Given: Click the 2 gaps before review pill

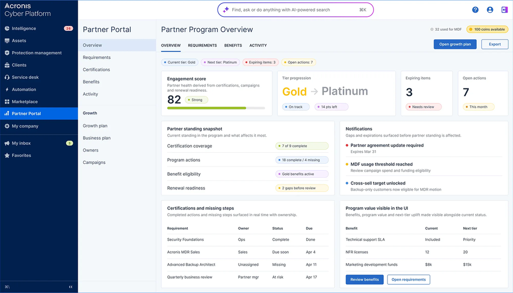Looking at the screenshot, I should click(x=302, y=188).
